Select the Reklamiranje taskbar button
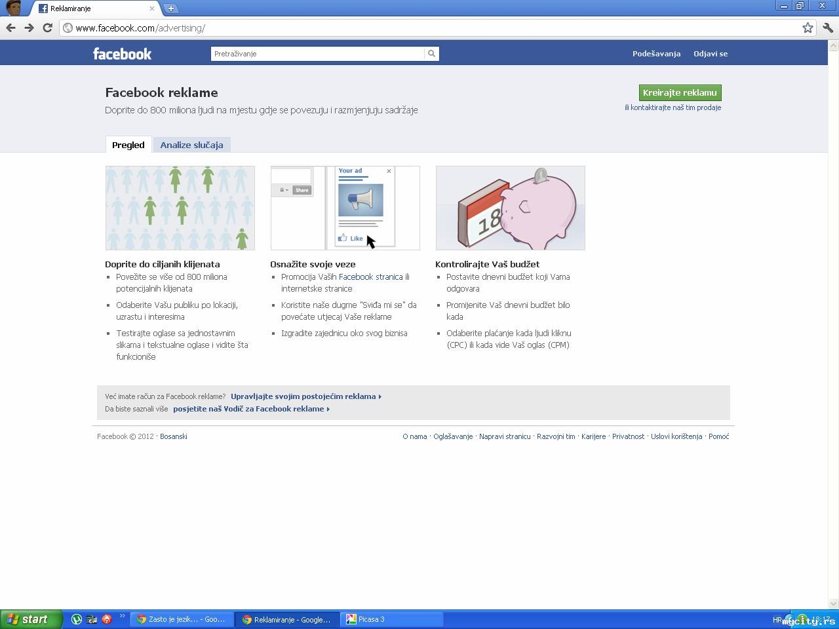839x629 pixels. [x=287, y=619]
